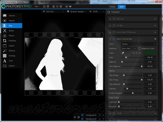The image size is (163, 122).
Task: Switch to the HOME tab
Action: pos(113,7)
